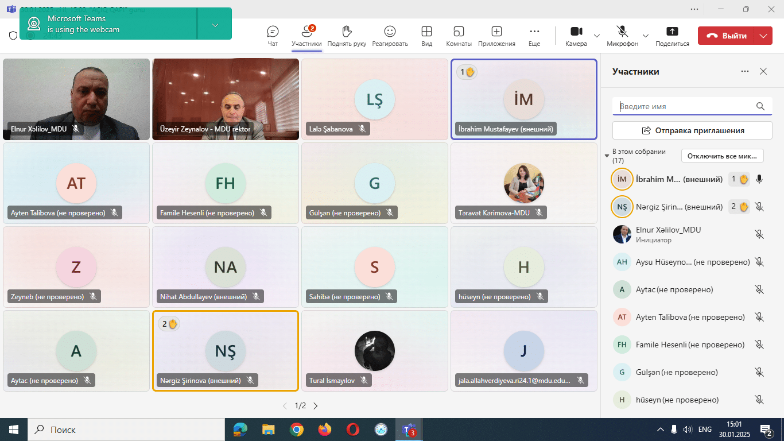Toggle the Камера camera on or off
The image size is (784, 441).
576,32
